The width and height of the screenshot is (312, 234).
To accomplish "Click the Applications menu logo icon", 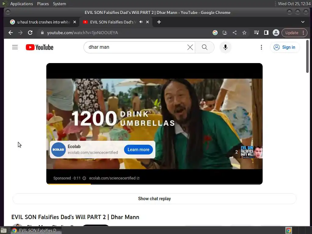I will click(x=5, y=4).
